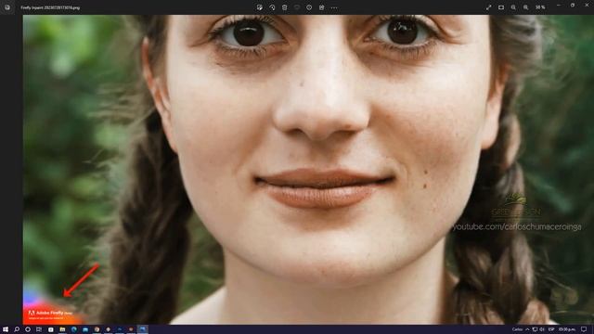Expand hidden tray icons chevron
Viewport: 594px width, 334px height.
(x=527, y=329)
